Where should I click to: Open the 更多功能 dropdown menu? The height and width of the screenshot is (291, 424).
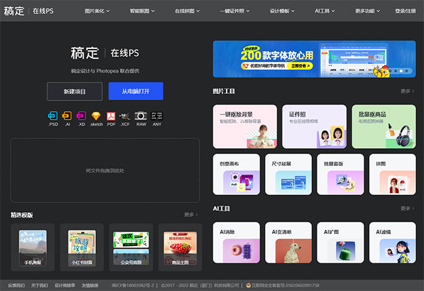point(367,11)
